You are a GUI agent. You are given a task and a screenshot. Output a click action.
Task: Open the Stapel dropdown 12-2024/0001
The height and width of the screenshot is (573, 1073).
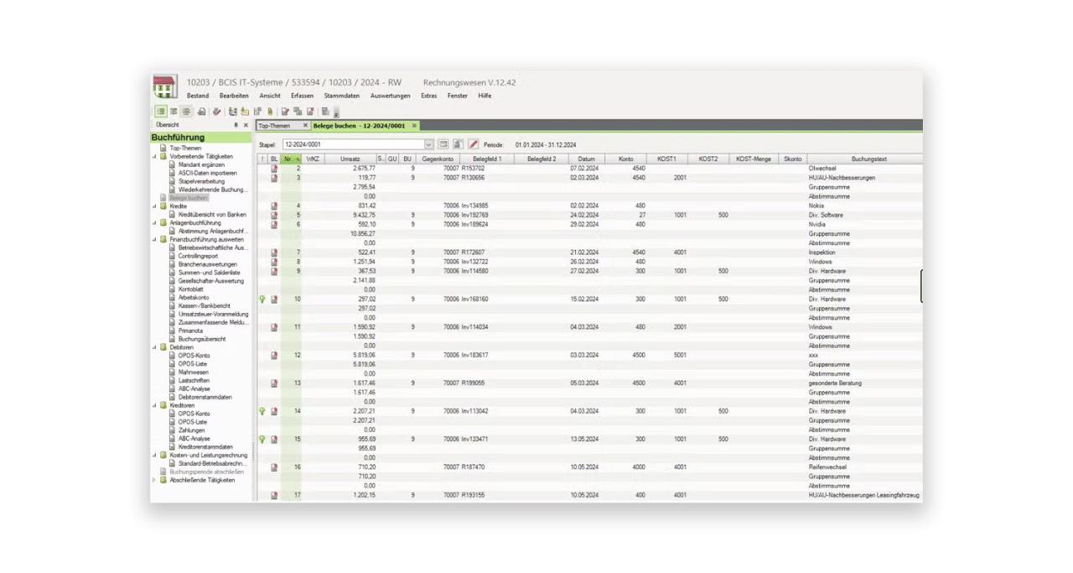click(358, 144)
